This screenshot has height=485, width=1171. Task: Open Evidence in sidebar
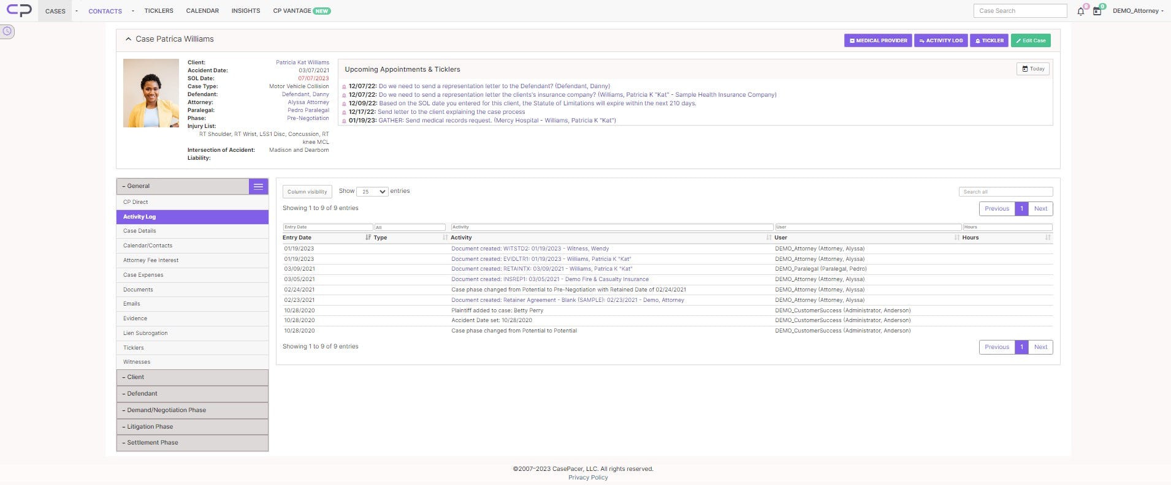coord(193,318)
